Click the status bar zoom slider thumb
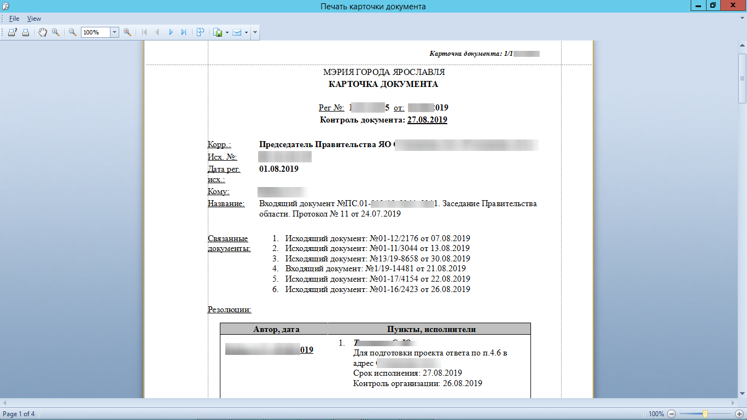The height and width of the screenshot is (420, 747). [705, 414]
